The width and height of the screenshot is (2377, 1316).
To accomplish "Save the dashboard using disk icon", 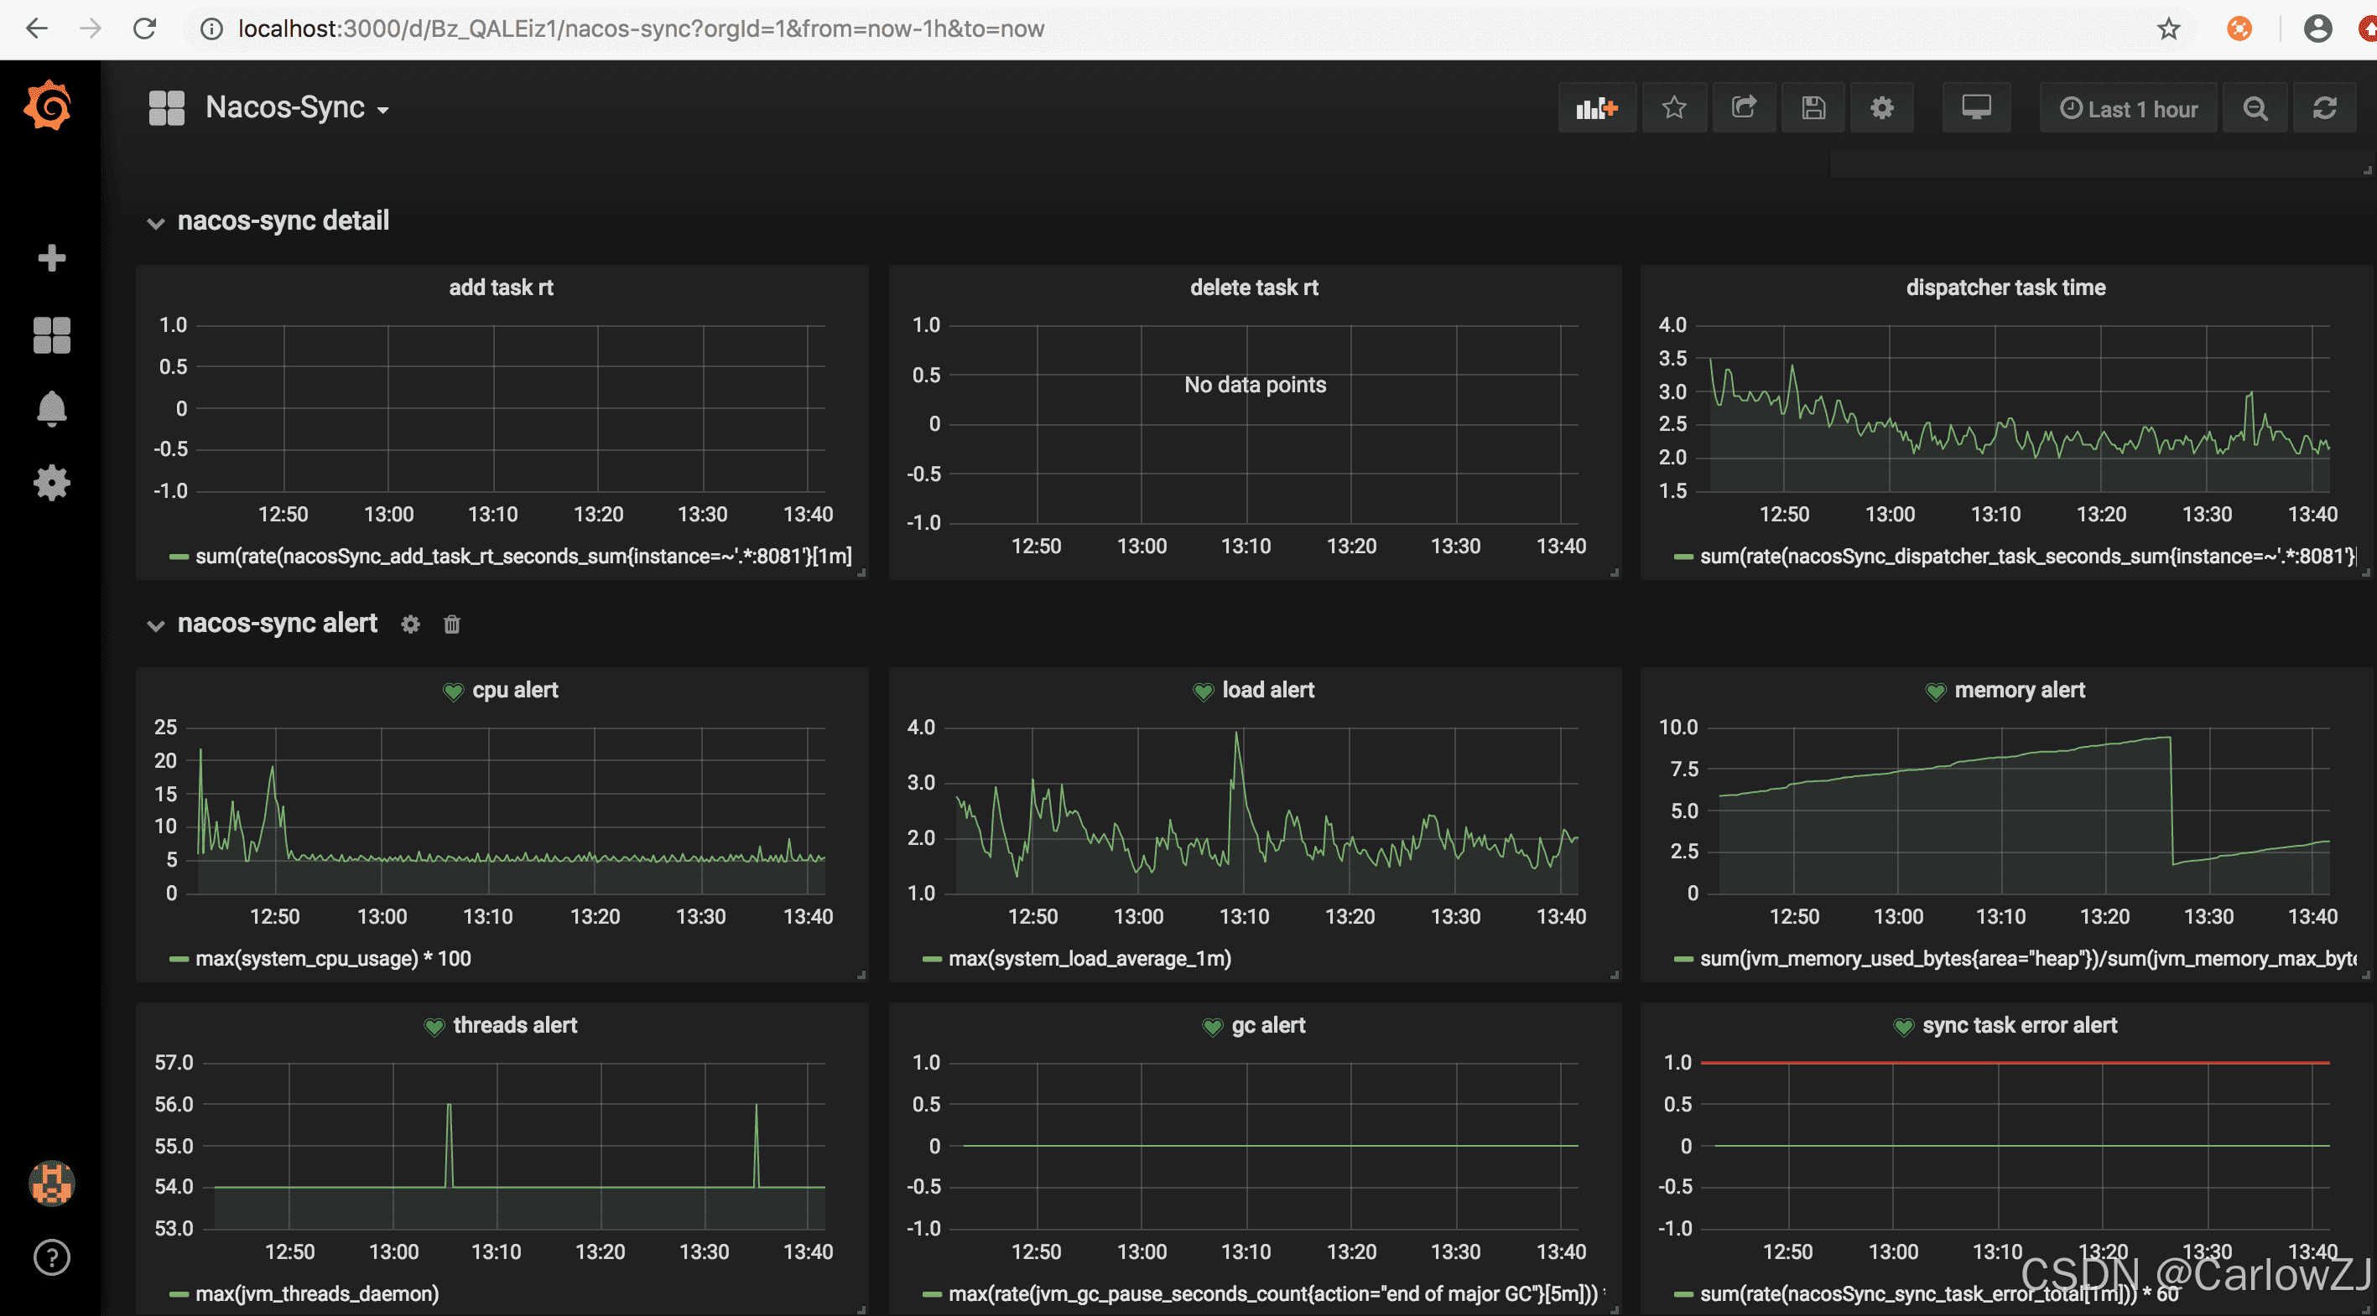I will click(x=1813, y=109).
